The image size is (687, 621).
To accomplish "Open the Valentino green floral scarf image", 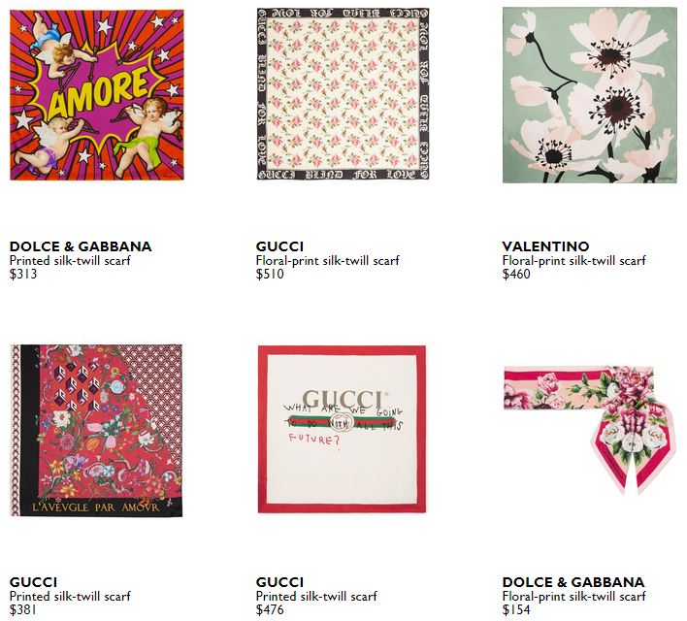I will (590, 95).
